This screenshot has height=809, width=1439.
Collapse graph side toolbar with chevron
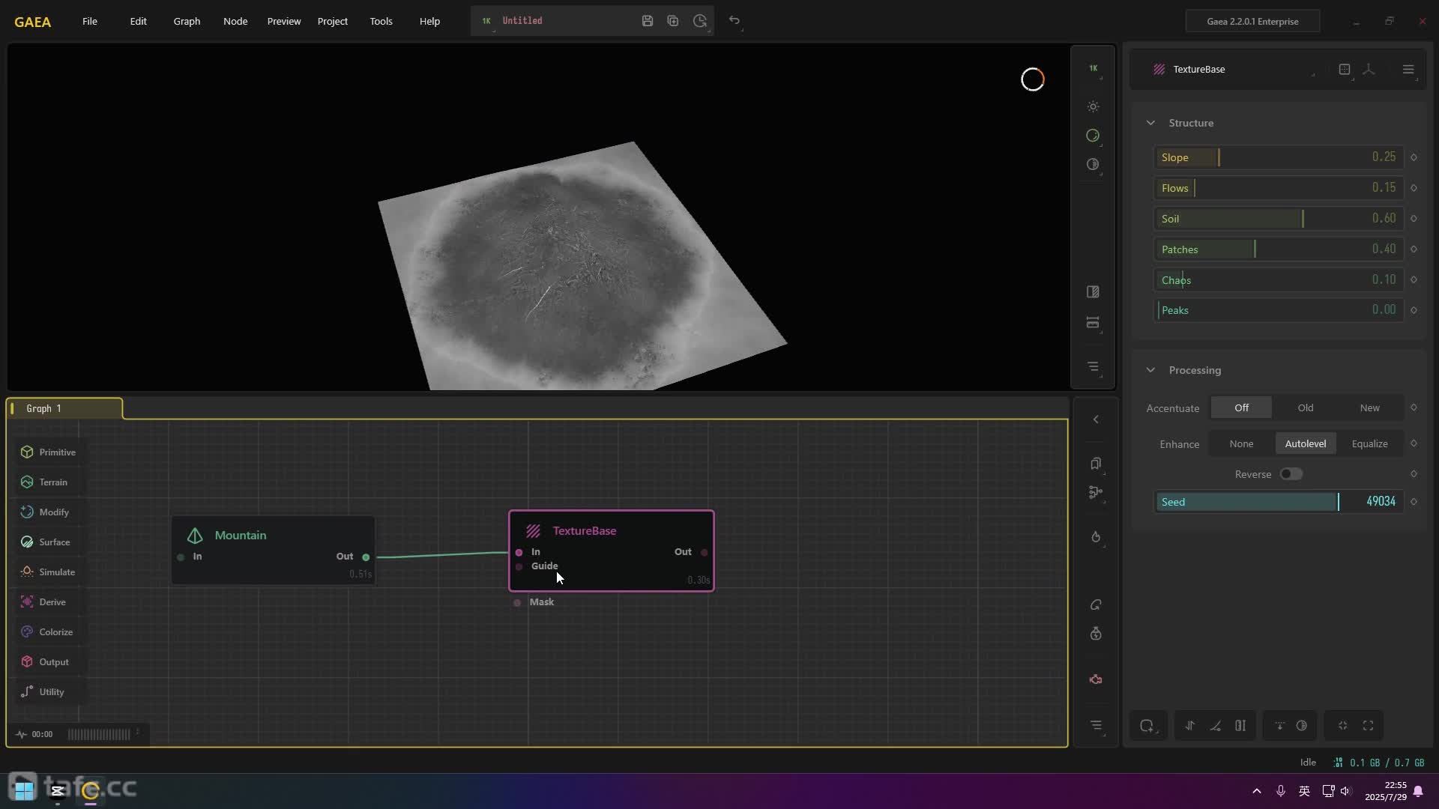coord(1096,419)
